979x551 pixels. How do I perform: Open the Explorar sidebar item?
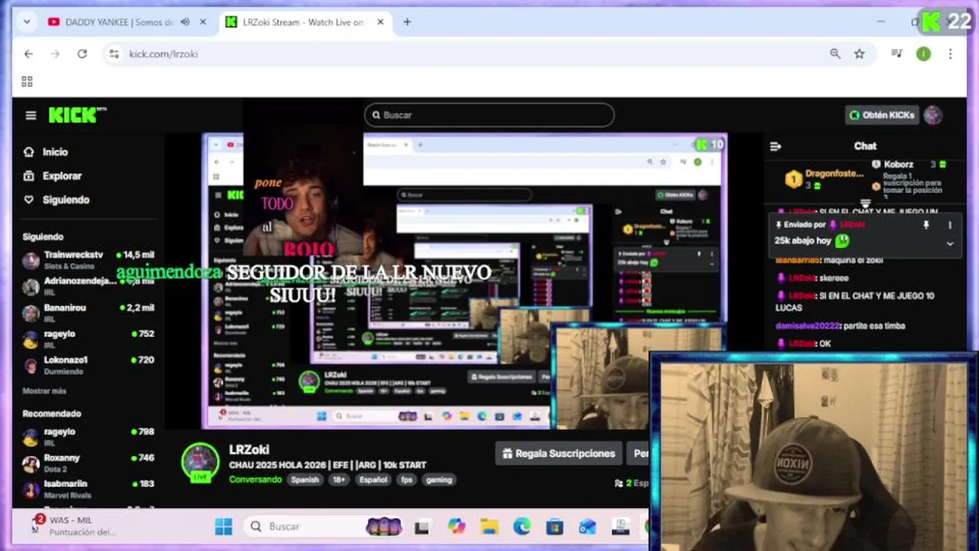tap(52, 176)
